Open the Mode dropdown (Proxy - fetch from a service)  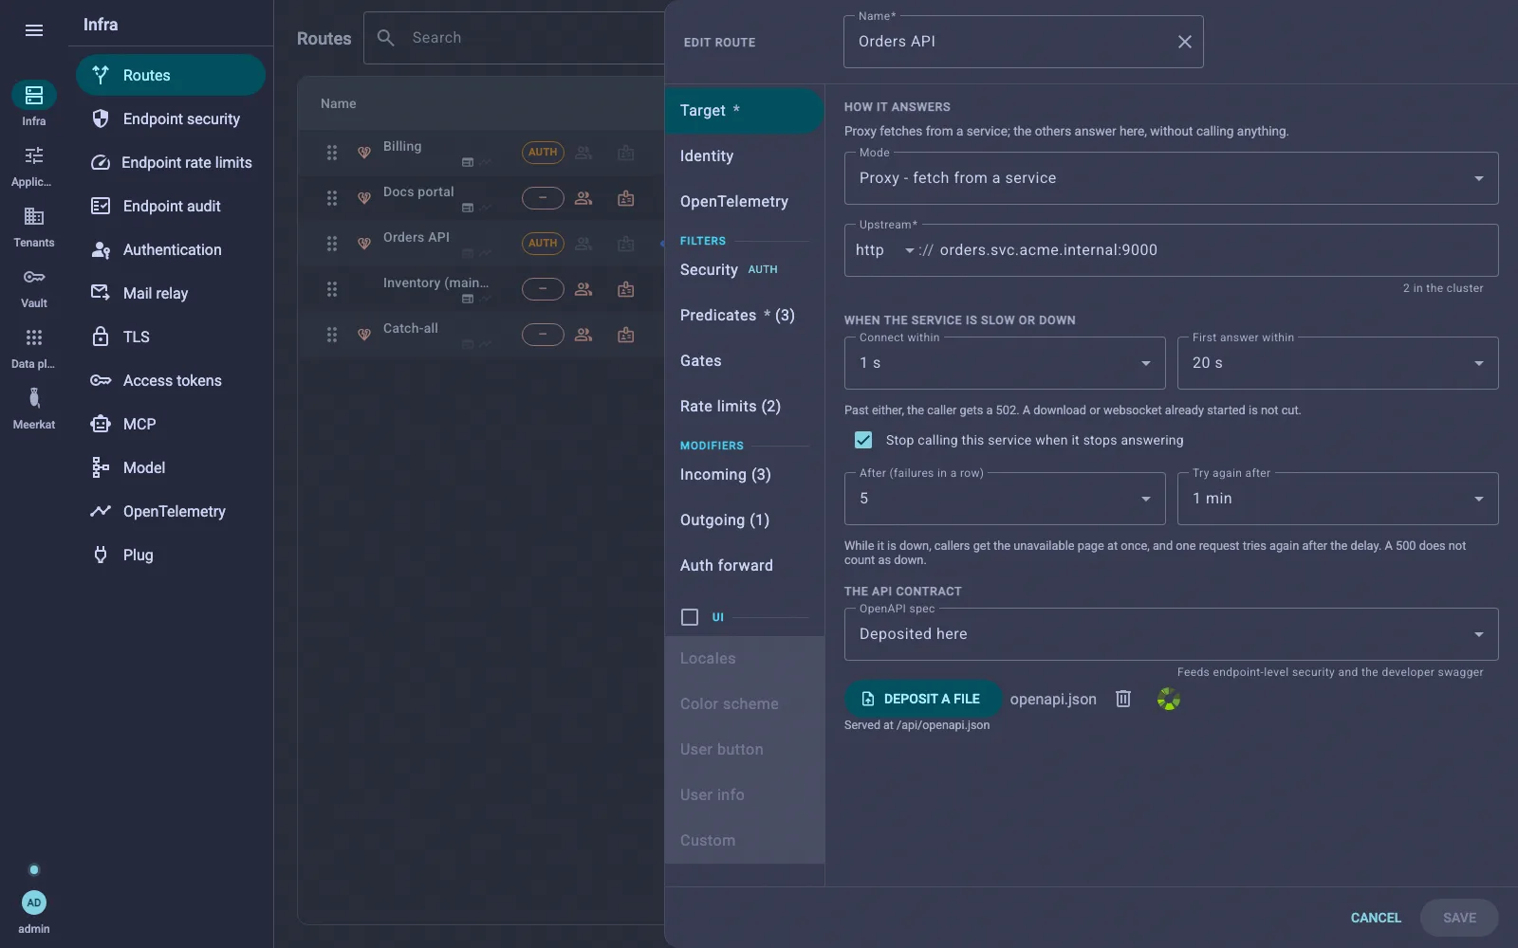point(1172,178)
